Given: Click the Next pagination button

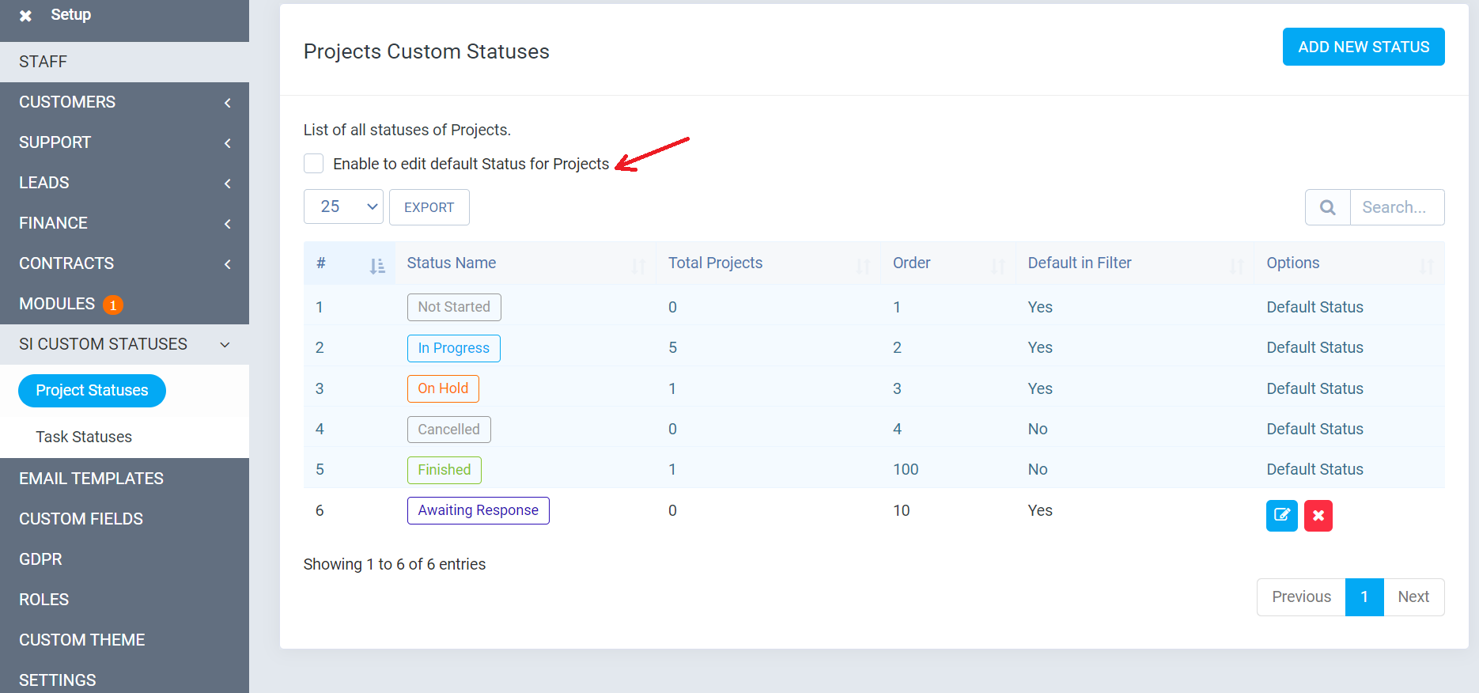Looking at the screenshot, I should [x=1413, y=597].
